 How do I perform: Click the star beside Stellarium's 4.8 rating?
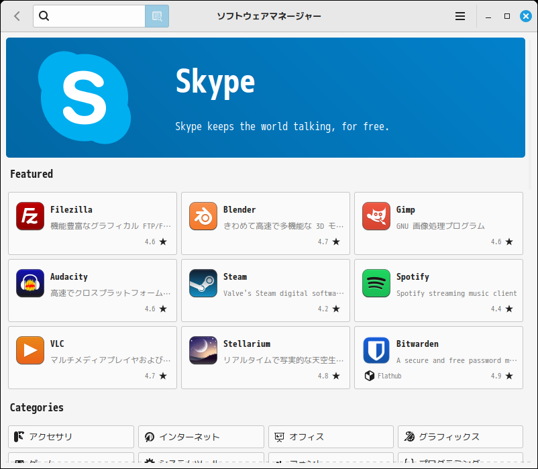[336, 376]
